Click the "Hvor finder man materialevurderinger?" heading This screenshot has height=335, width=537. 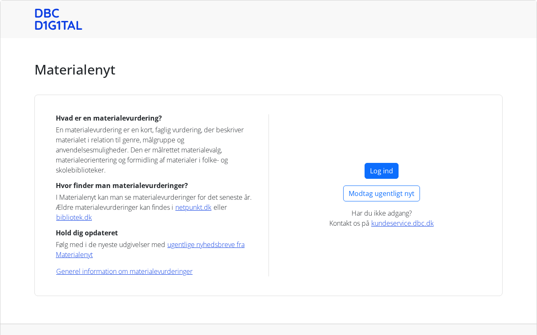point(122,186)
